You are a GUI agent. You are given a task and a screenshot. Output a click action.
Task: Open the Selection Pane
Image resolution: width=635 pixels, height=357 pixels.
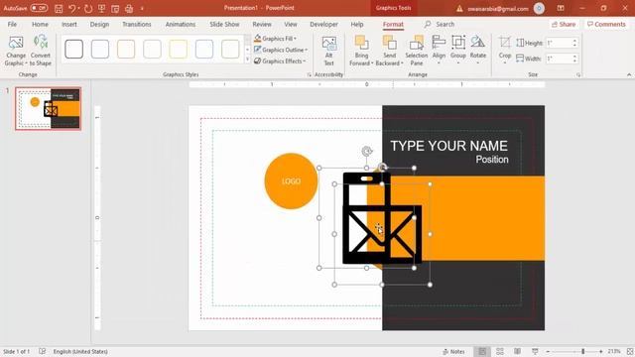(x=417, y=51)
